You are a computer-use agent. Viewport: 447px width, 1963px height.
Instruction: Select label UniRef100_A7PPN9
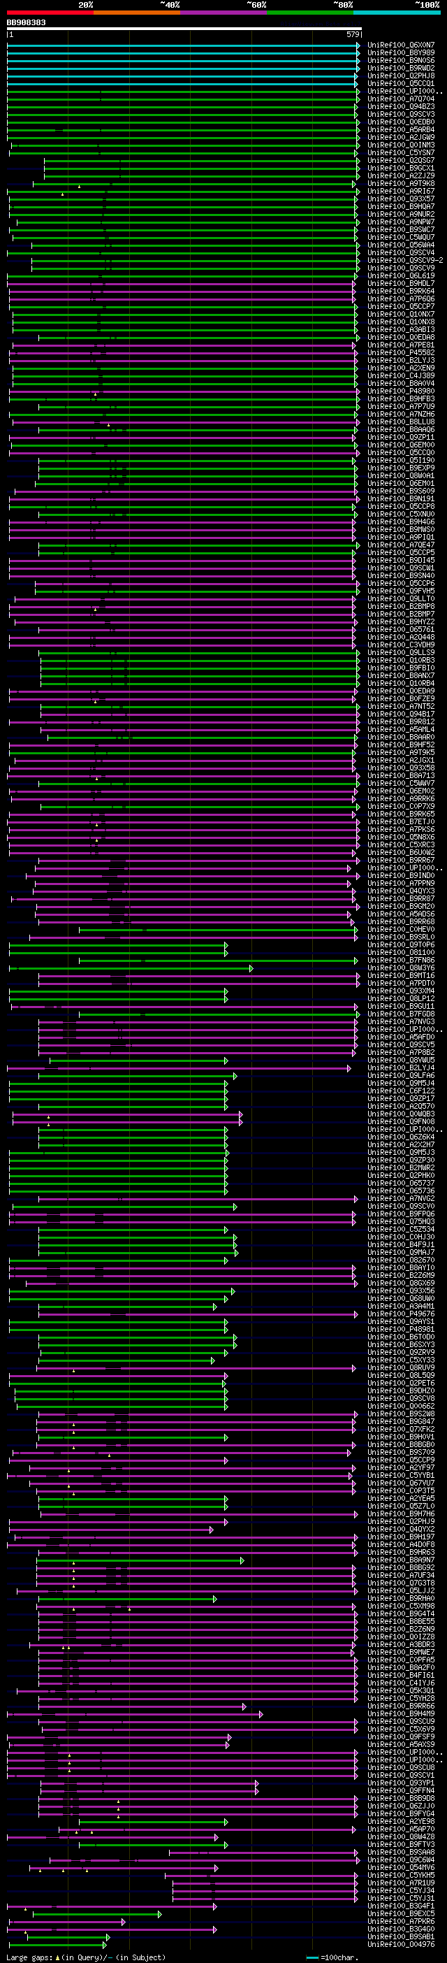coord(402,884)
